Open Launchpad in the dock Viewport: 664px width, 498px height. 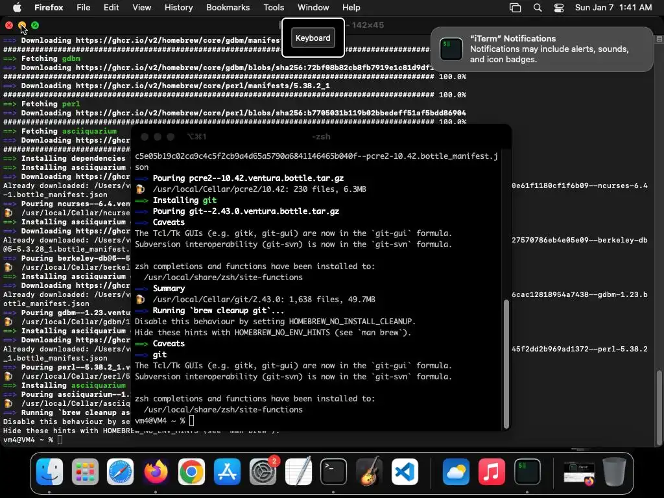point(85,471)
